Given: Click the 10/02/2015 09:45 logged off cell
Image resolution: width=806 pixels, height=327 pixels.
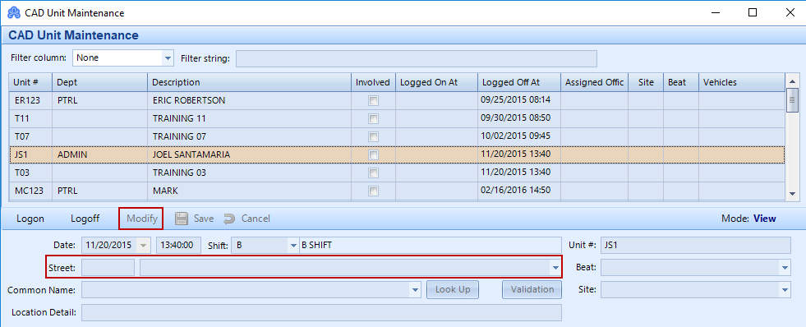Looking at the screenshot, I should [x=518, y=136].
